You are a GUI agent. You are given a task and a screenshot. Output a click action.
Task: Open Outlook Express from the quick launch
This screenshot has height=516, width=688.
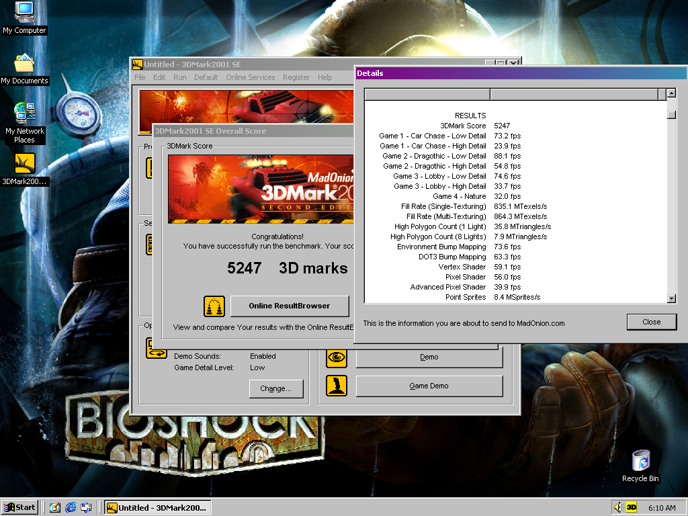tap(86, 508)
